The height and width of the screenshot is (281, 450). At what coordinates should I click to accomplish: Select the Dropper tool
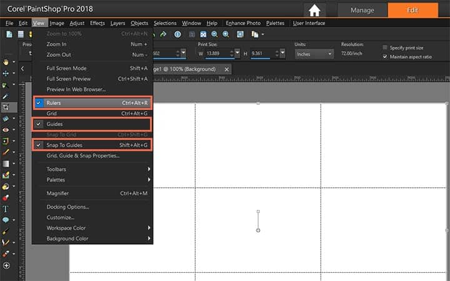(6, 96)
